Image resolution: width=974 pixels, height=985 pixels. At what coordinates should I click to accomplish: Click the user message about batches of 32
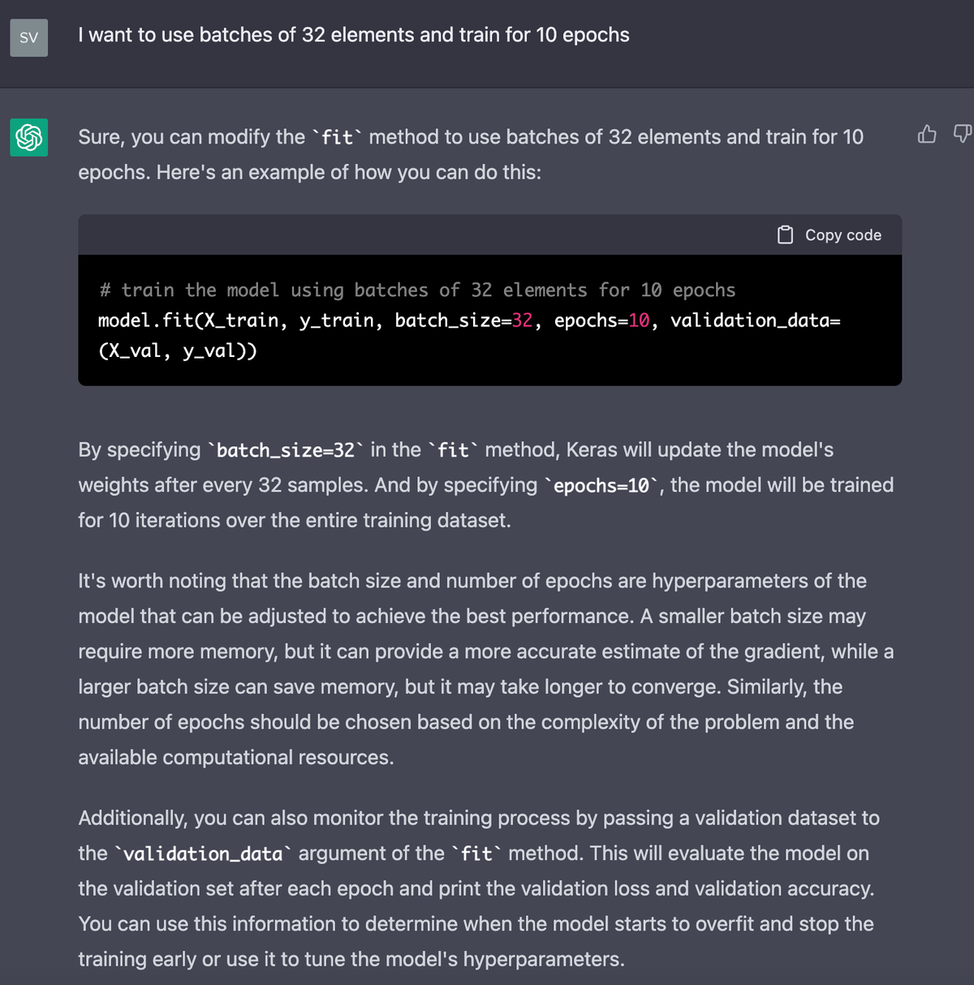coord(353,35)
